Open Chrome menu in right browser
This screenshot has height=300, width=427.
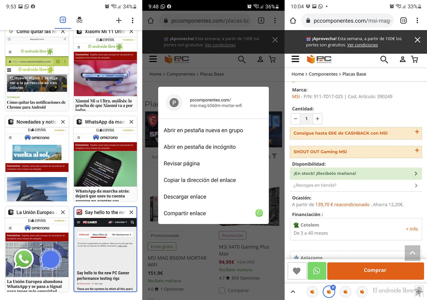click(417, 21)
